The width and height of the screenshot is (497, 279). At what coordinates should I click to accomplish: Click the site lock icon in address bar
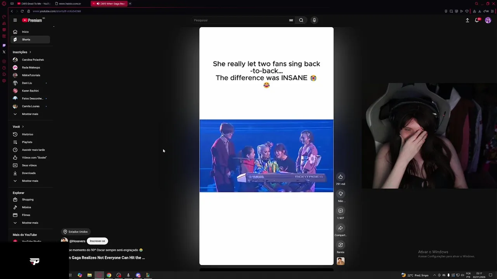29,11
